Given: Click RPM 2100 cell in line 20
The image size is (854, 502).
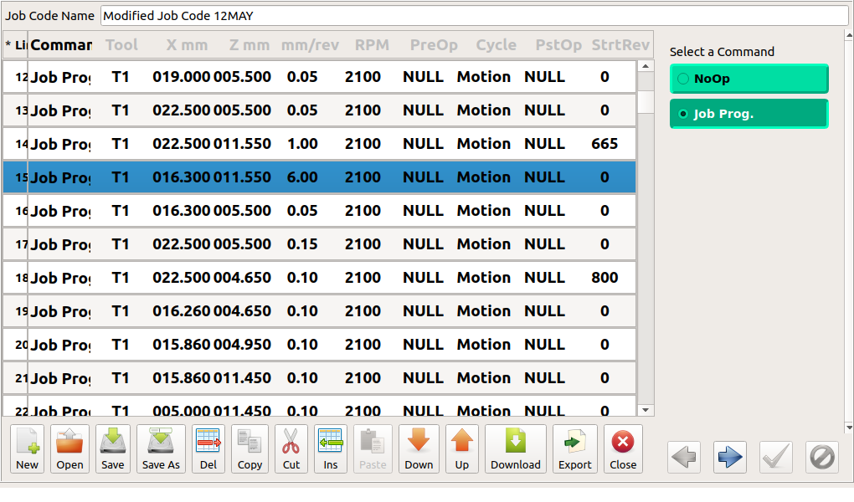Looking at the screenshot, I should pos(363,345).
